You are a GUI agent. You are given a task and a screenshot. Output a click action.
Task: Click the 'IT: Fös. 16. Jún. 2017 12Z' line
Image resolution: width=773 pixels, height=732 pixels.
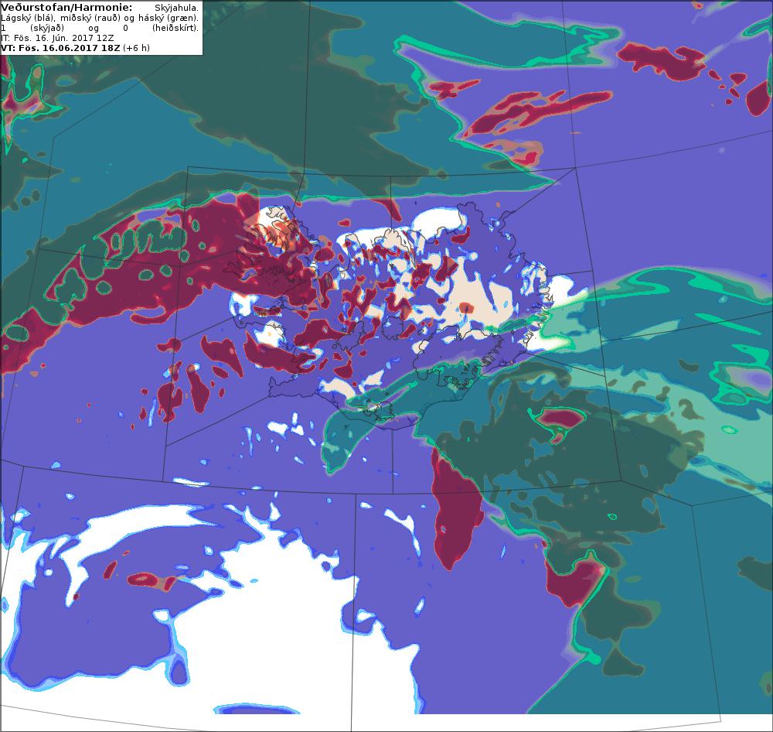pyautogui.click(x=58, y=38)
